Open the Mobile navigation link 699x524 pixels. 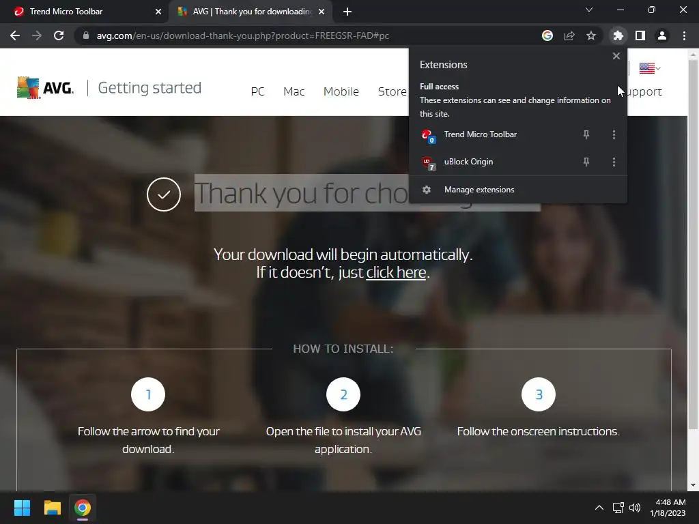[341, 92]
